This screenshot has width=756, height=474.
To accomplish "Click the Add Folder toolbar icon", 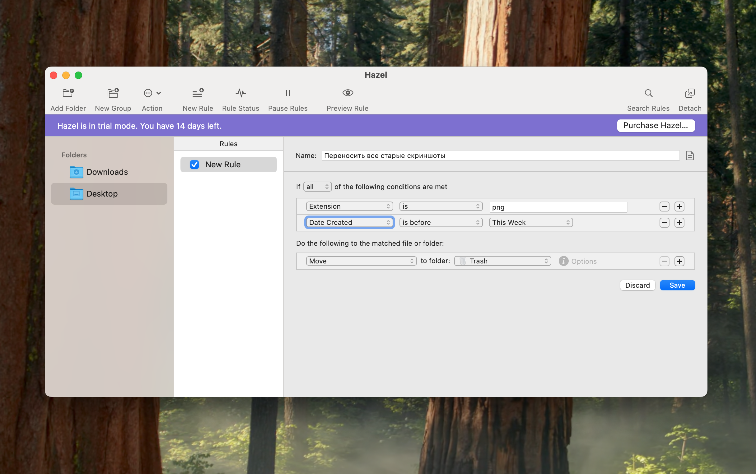I will pyautogui.click(x=68, y=93).
